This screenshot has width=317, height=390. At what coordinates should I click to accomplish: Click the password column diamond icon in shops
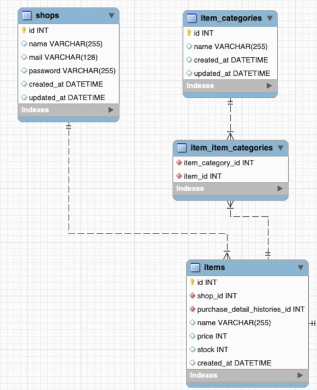pyautogui.click(x=24, y=70)
